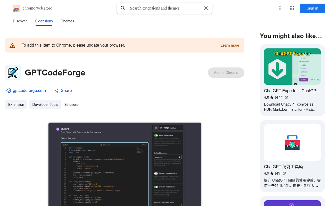Click info icon next to 49 ratings

pos(284,173)
